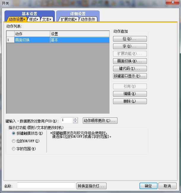Open 按键窗口显示 action settings
181x193 pixels.
pyautogui.click(x=130, y=76)
